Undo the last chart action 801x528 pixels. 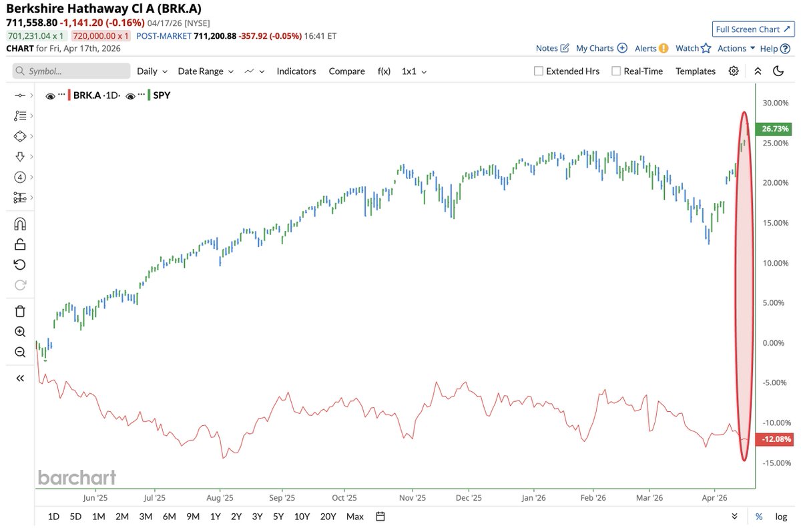click(20, 264)
